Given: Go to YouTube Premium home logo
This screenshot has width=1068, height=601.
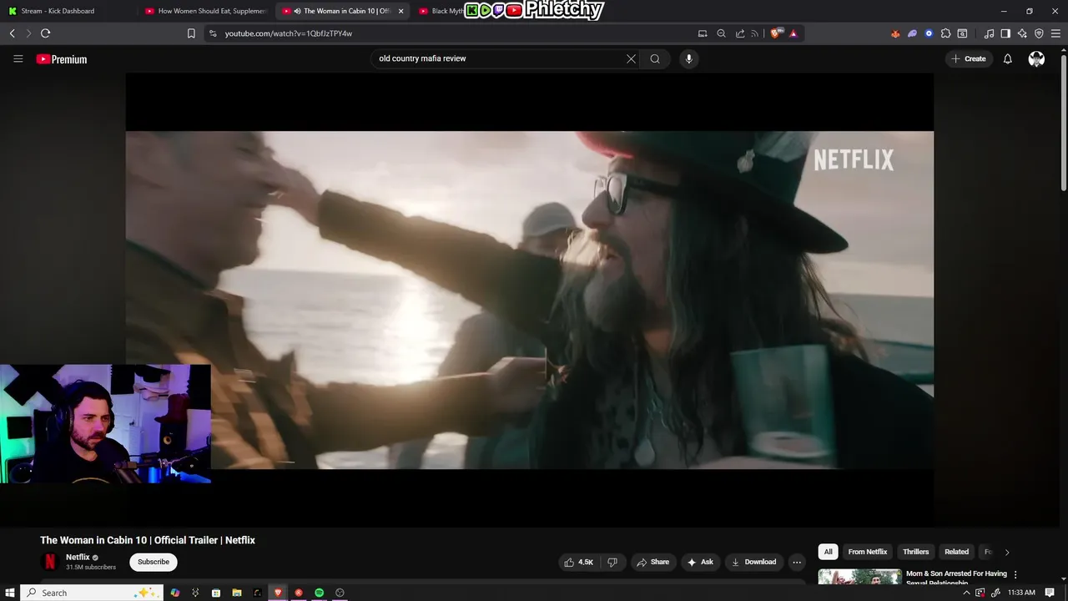Looking at the screenshot, I should pos(62,59).
